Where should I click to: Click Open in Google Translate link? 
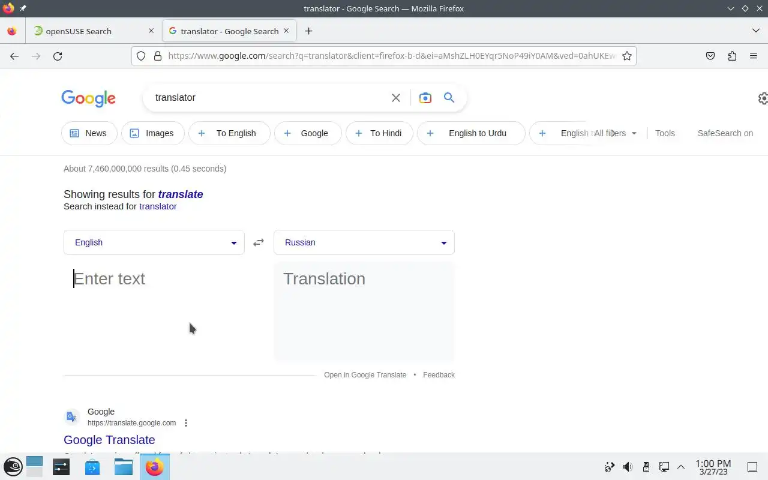click(x=365, y=375)
